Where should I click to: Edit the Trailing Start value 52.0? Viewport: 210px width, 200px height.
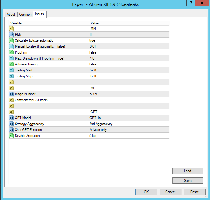[129, 70]
